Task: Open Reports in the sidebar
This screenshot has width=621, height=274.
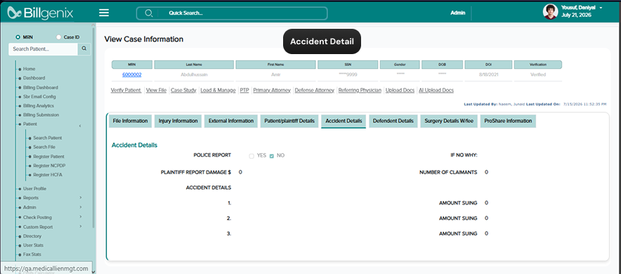Action: point(31,197)
